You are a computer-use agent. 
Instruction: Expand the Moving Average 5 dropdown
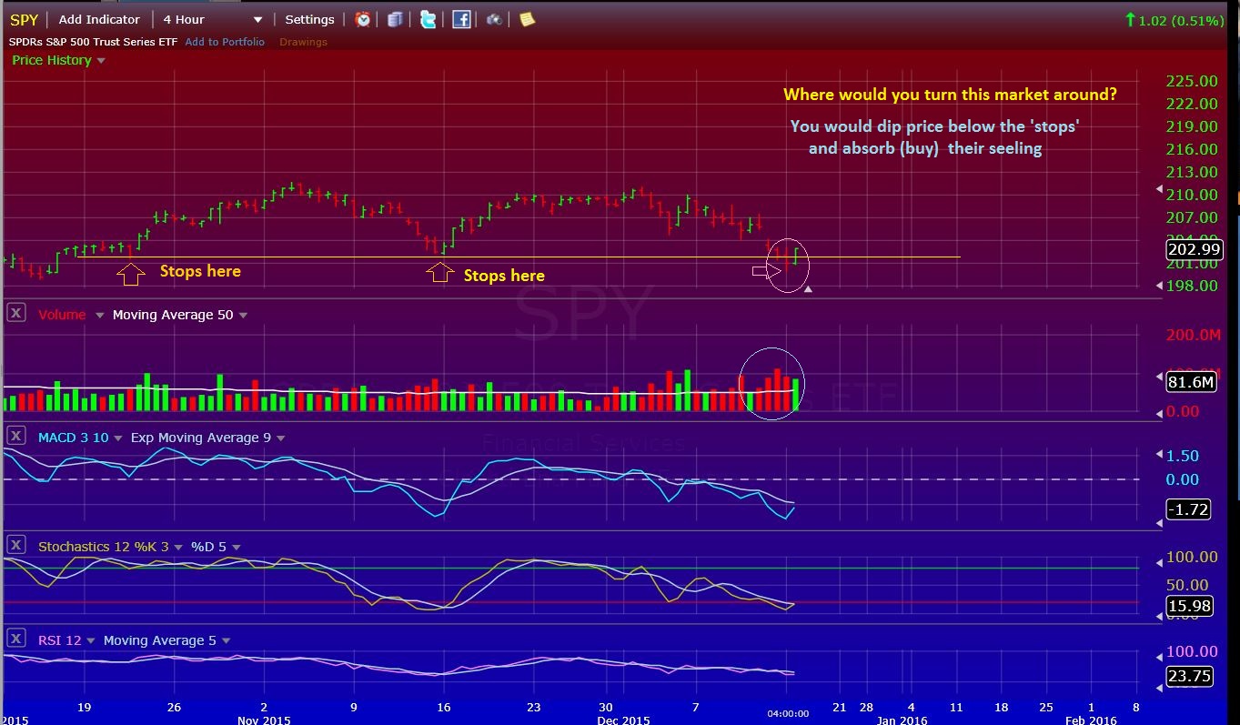[x=227, y=641]
